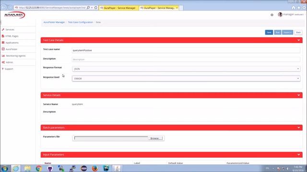Screen dimensions: 307x172
Task: Click the AuraPlayer logo
Action: (x=14, y=15)
